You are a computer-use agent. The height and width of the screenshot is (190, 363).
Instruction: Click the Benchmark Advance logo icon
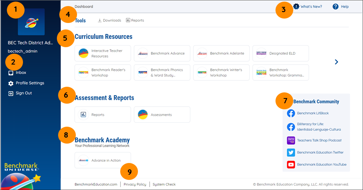point(143,53)
